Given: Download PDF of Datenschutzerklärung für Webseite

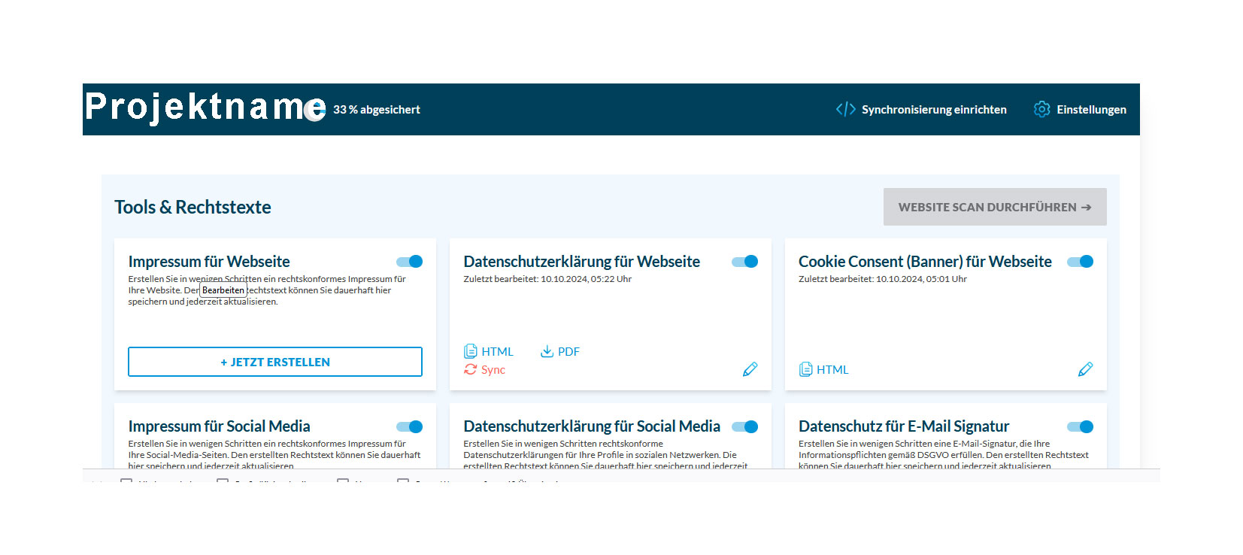Looking at the screenshot, I should click(x=560, y=351).
